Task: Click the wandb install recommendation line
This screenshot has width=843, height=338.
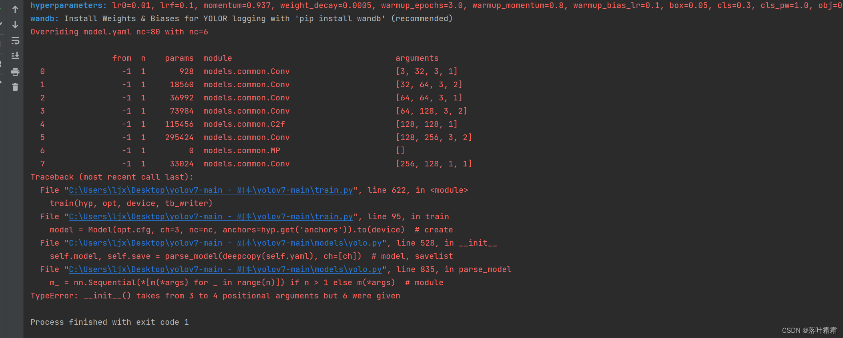Action: coord(240,18)
